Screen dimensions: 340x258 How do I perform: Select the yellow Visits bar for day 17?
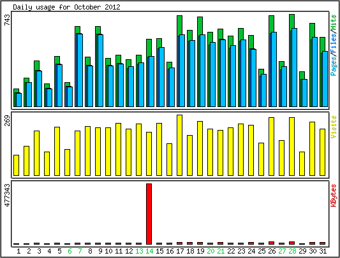pos(179,145)
